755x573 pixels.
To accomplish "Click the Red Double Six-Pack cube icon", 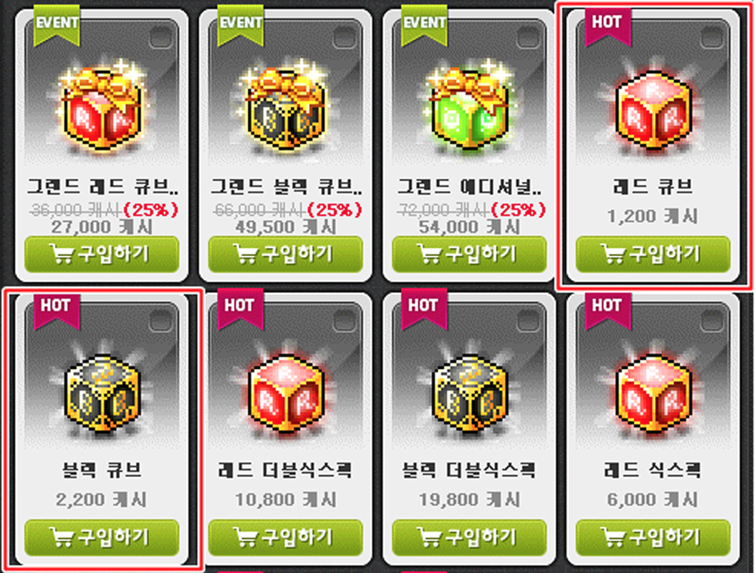I will pyautogui.click(x=286, y=394).
